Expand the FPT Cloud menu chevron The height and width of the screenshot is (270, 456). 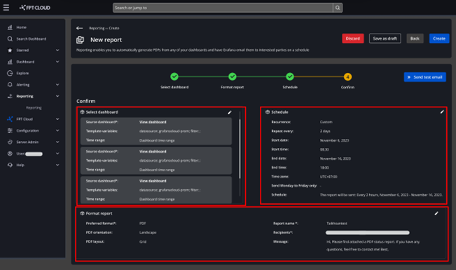(57, 119)
